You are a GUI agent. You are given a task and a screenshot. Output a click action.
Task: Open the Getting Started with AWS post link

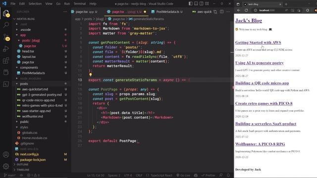[x=258, y=43]
